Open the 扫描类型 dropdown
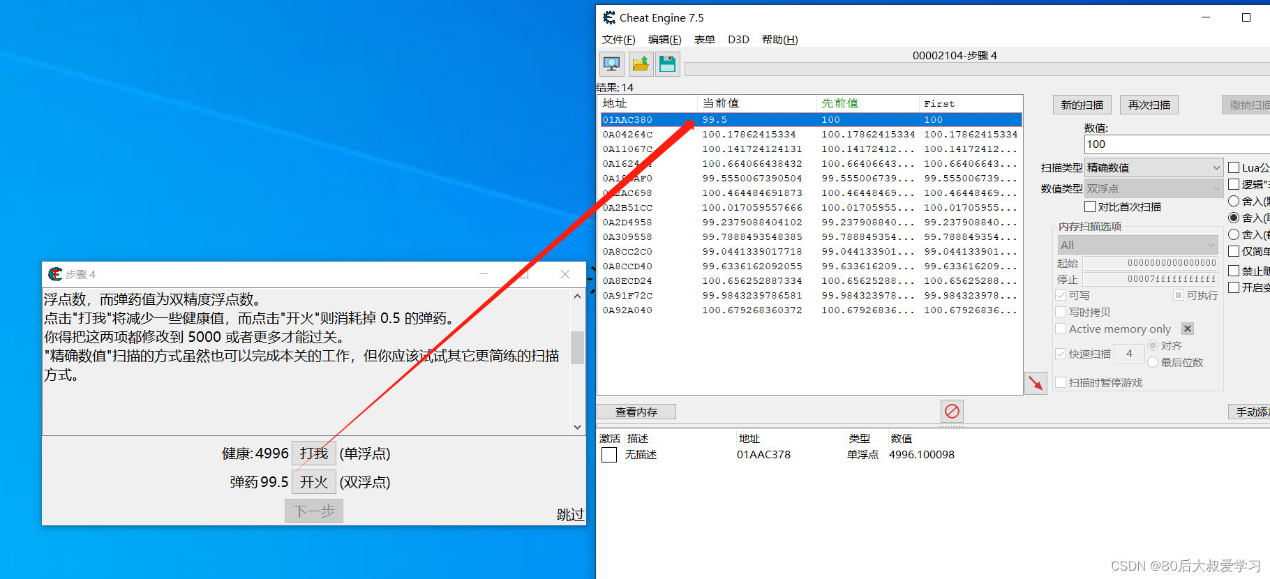Image resolution: width=1270 pixels, height=579 pixels. [1153, 167]
